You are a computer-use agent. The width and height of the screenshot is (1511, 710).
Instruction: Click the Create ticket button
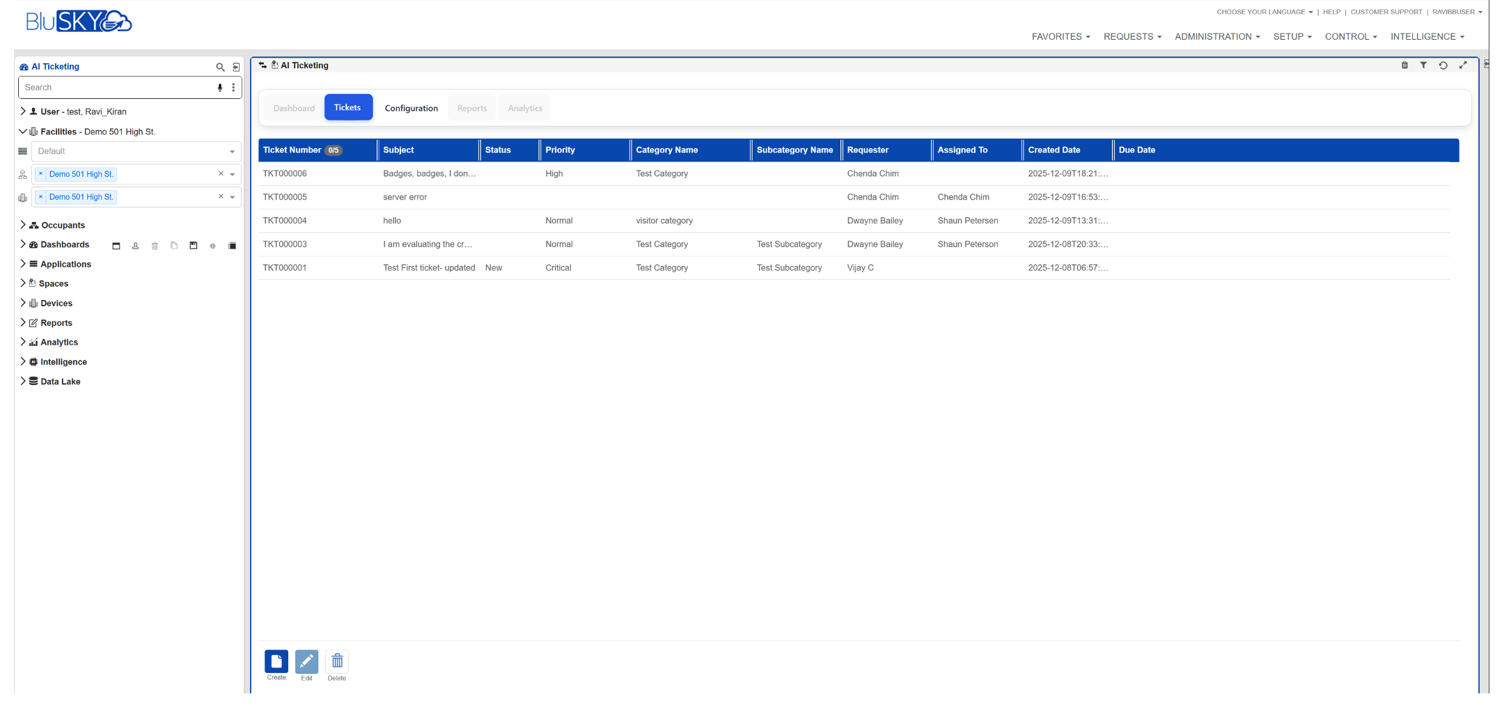click(276, 661)
